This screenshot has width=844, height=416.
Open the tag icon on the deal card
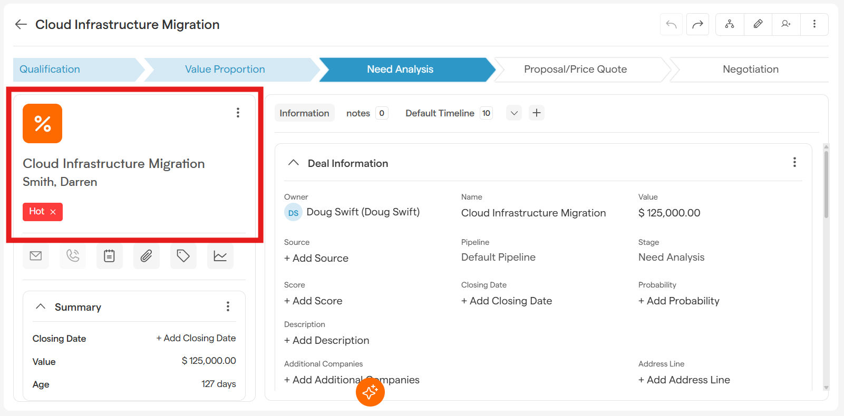pos(183,256)
